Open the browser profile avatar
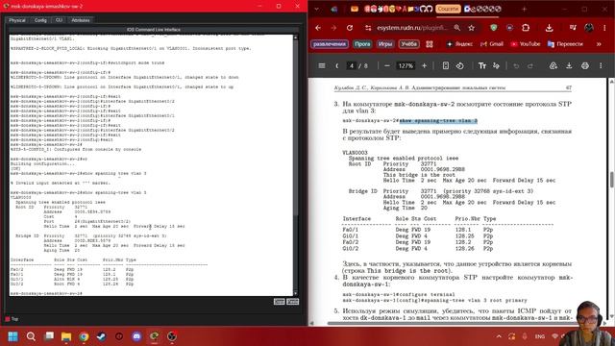 pyautogui.click(x=589, y=28)
